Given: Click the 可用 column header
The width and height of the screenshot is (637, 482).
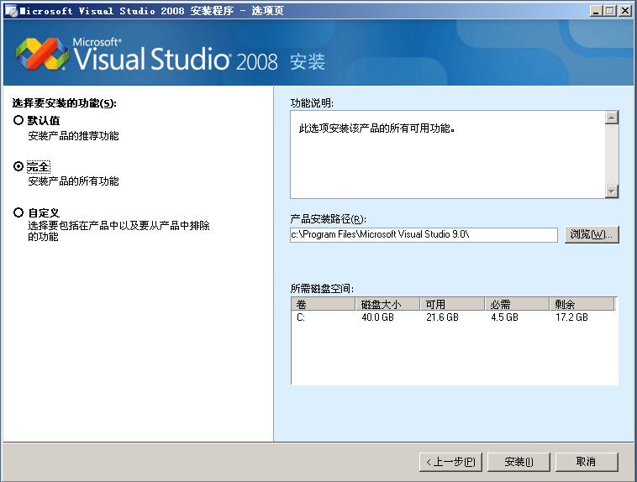Looking at the screenshot, I should coord(453,304).
